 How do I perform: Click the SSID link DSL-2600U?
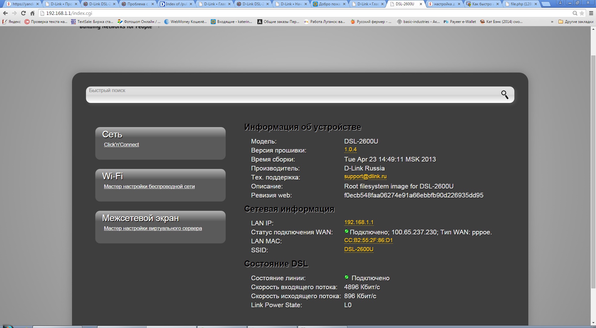[x=359, y=249]
